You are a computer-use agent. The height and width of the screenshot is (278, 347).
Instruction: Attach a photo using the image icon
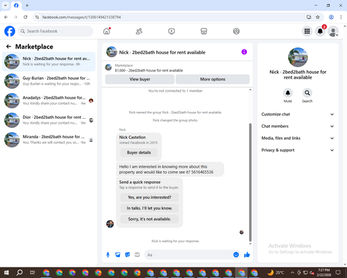[x=118, y=255]
